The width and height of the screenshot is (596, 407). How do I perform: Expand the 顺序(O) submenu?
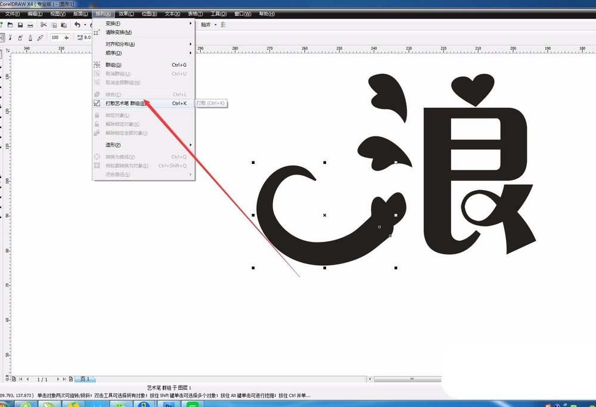click(x=144, y=53)
